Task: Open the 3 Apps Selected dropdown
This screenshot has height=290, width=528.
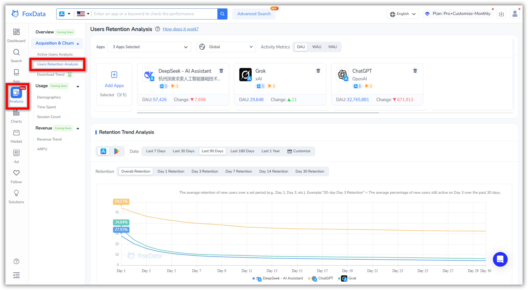Action: [x=149, y=47]
